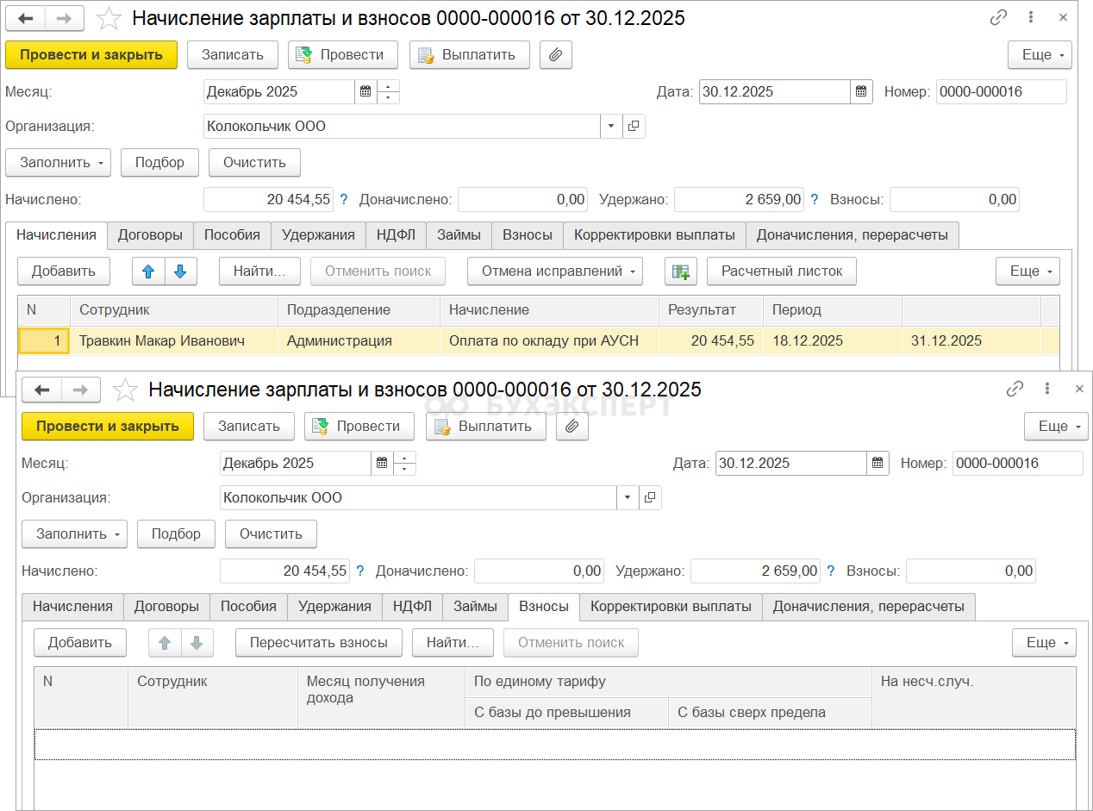The width and height of the screenshot is (1093, 811).
Task: Expand the Организация dropdown arrow in the back window
Action: [x=611, y=126]
